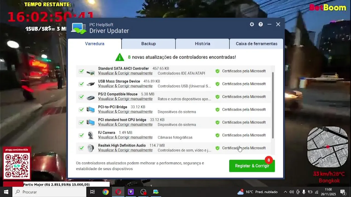Click the '114.7 MB' size text

(x=157, y=146)
